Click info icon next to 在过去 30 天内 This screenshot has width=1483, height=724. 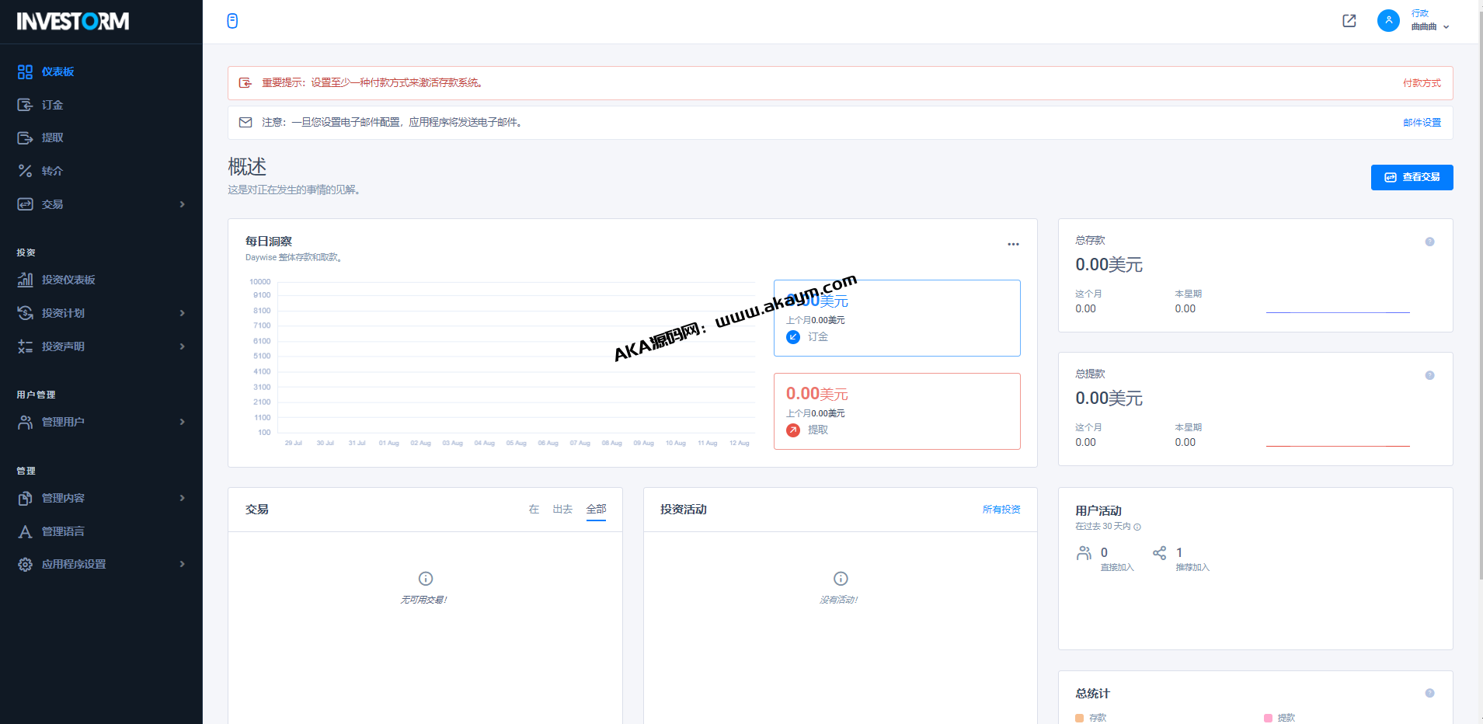click(x=1137, y=527)
